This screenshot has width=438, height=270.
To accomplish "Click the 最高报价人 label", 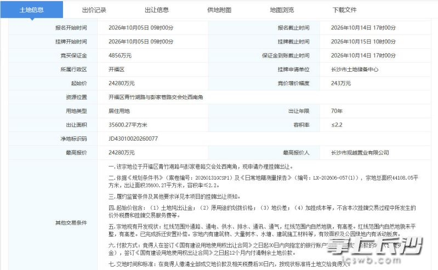I will click(296, 153).
